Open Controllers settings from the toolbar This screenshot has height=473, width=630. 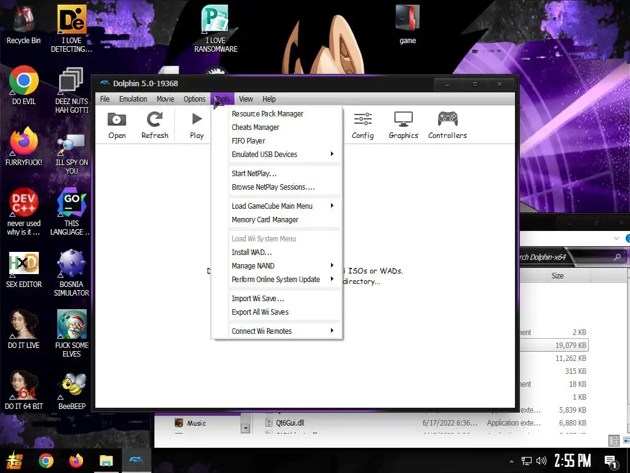pos(448,125)
